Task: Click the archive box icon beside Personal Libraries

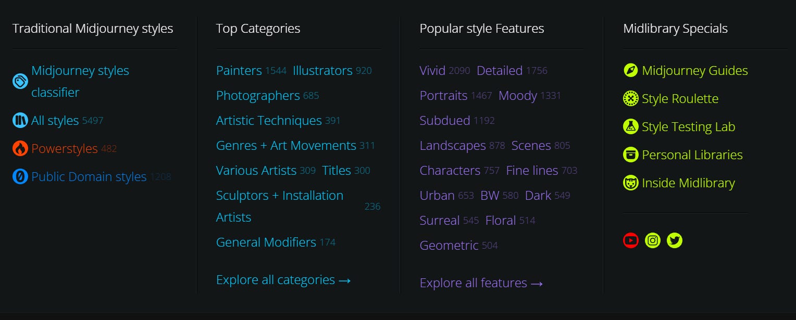Action: 631,155
